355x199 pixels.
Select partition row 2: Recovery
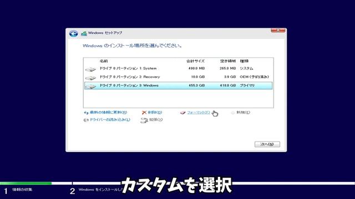[x=178, y=77]
